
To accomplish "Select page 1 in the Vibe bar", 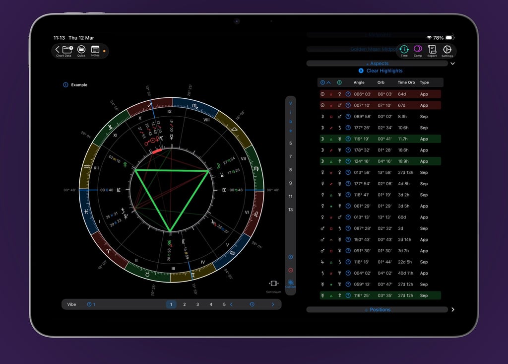I will coord(171,304).
